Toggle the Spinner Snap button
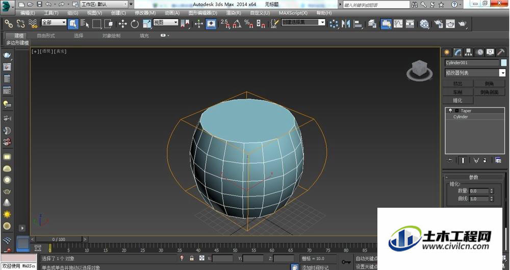This screenshot has width=510, height=270. [261, 24]
